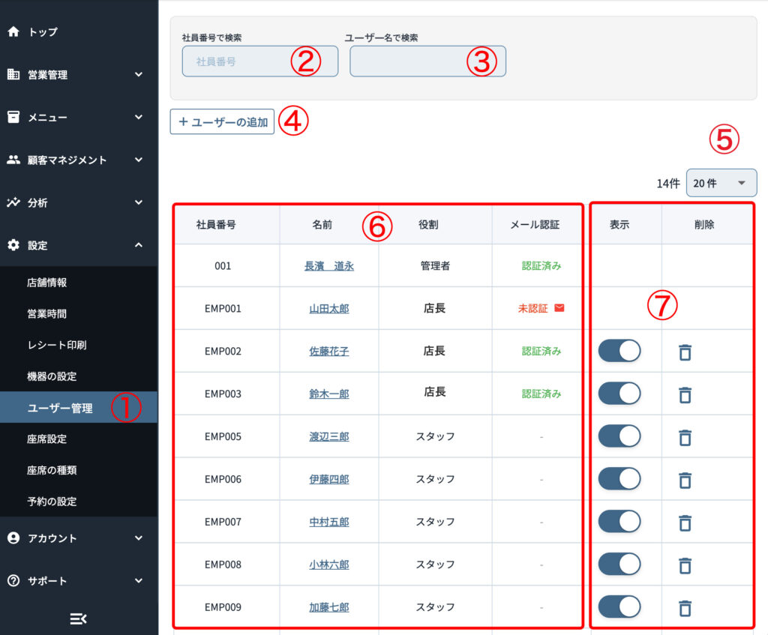Click the mail icon next to 未認証
Image resolution: width=768 pixels, height=635 pixels.
coord(559,308)
